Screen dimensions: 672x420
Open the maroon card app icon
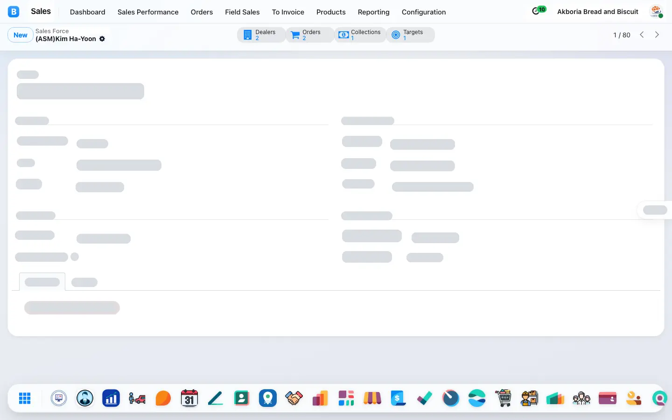pyautogui.click(x=608, y=398)
